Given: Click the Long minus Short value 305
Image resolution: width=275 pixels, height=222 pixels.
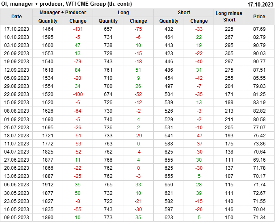Looking at the screenshot, I should [x=229, y=53].
